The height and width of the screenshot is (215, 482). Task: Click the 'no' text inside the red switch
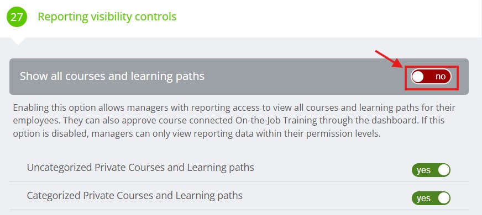[440, 77]
